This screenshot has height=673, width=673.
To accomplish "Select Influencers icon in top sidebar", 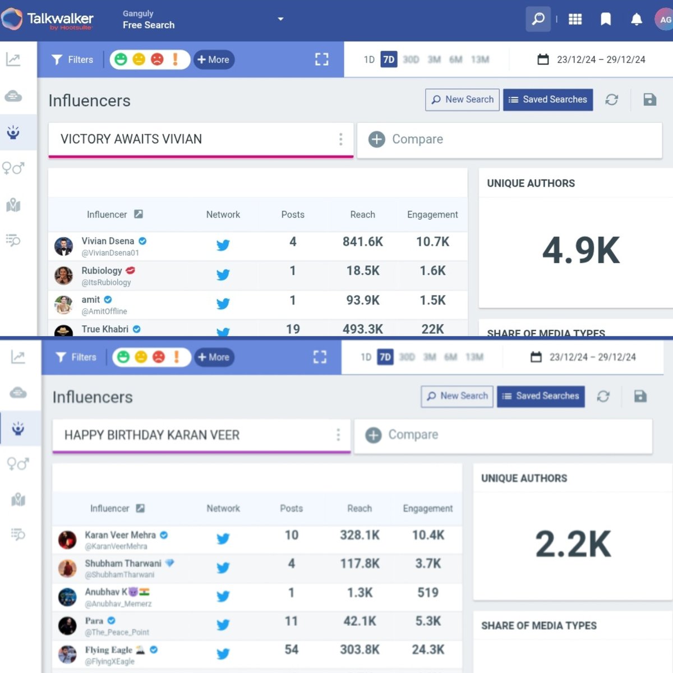I will click(x=13, y=132).
